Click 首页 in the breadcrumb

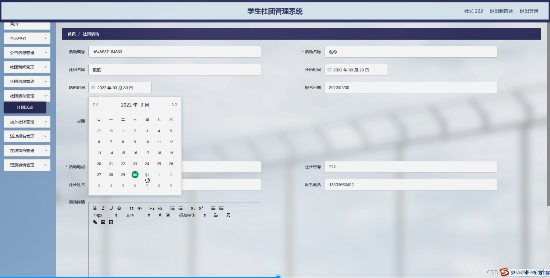coord(71,34)
